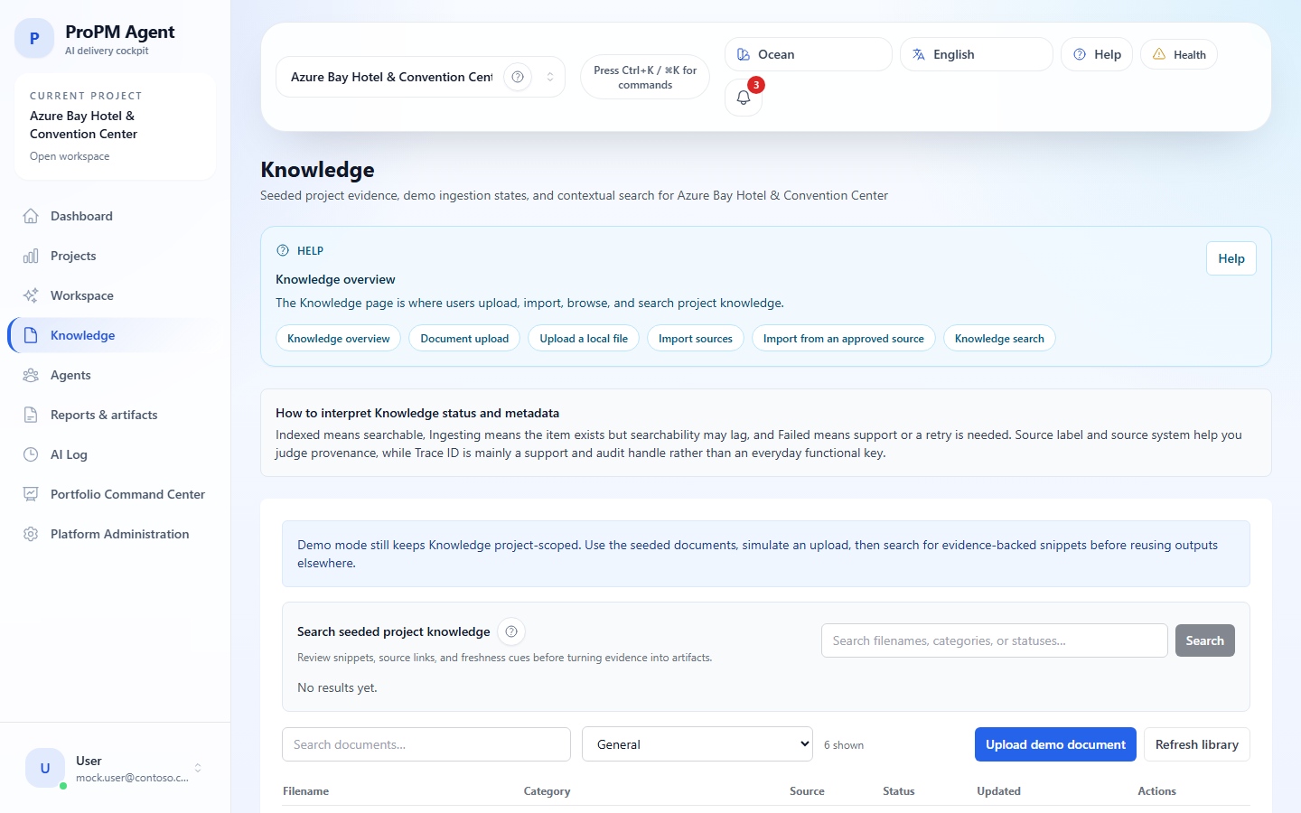This screenshot has height=813, width=1301.
Task: Click the help question-mark beside project selector
Action: point(518,77)
